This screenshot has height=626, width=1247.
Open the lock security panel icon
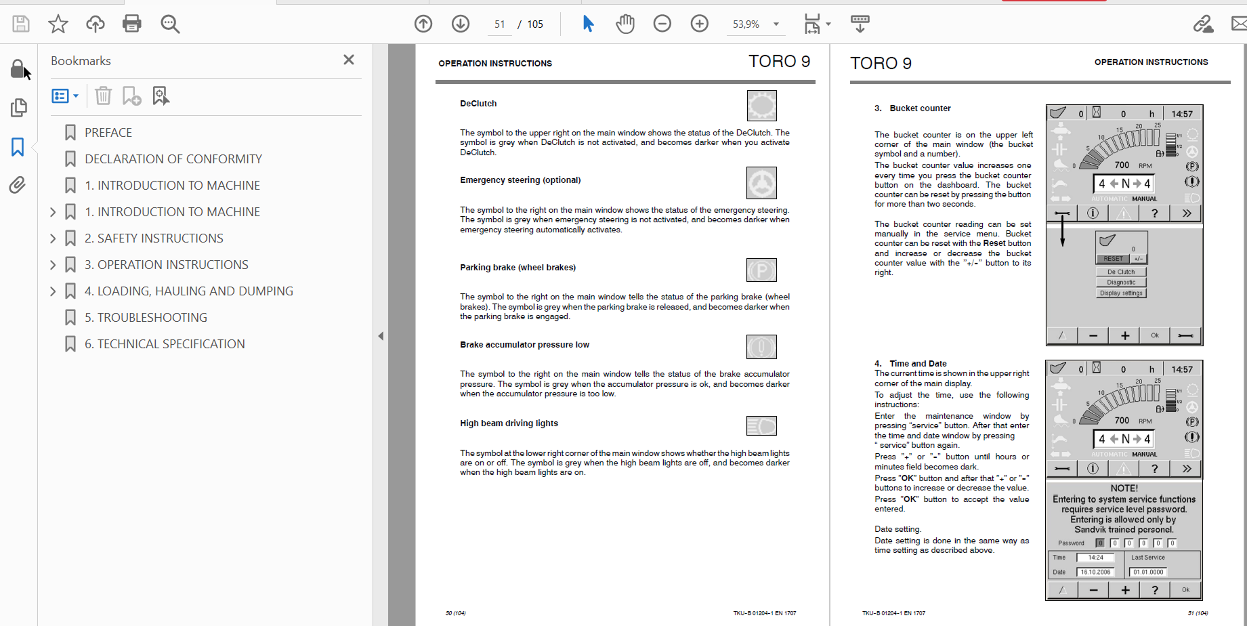click(18, 69)
